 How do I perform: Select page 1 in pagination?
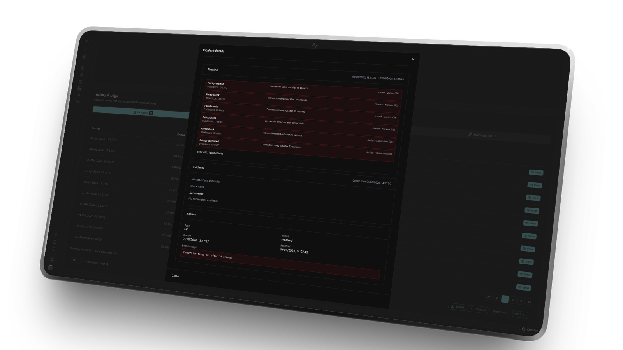[x=505, y=299]
